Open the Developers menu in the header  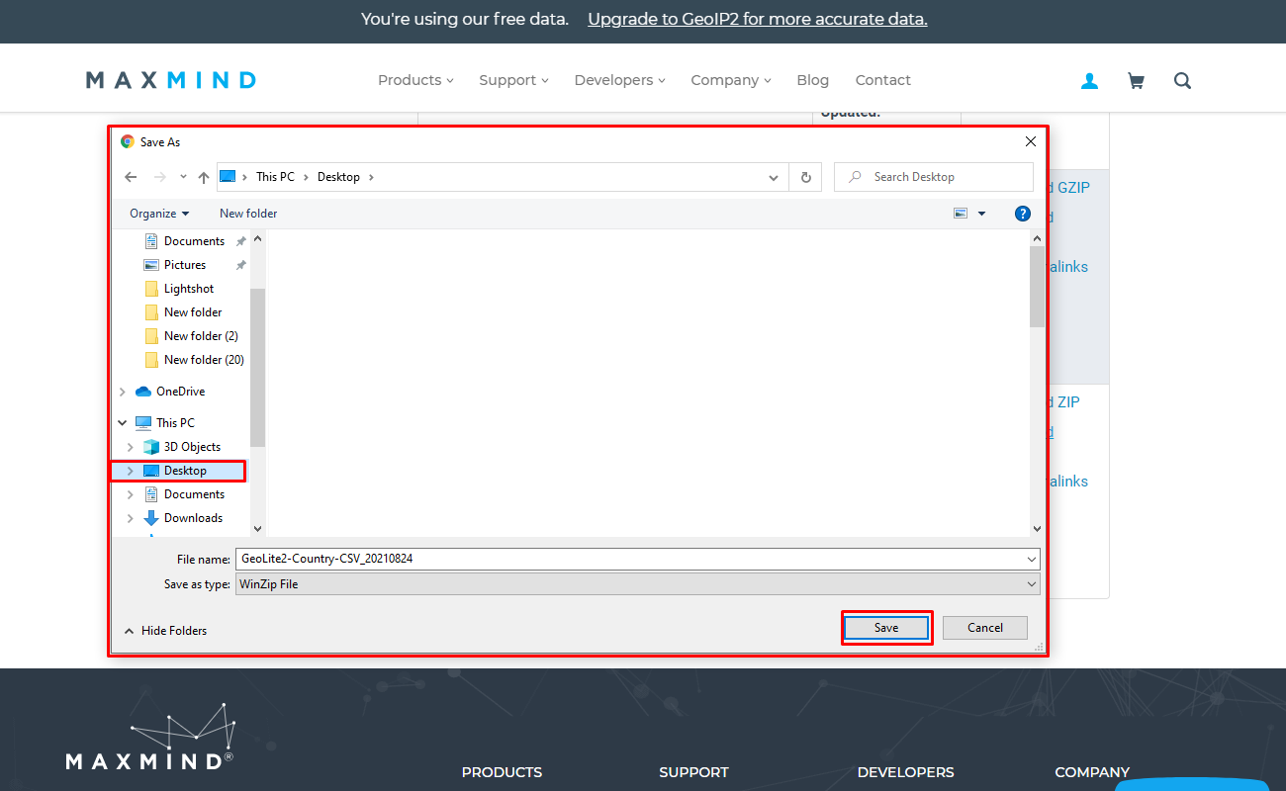click(x=619, y=80)
